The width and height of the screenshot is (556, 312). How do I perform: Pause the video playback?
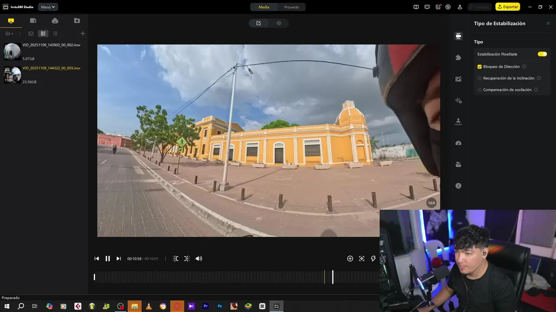(x=108, y=259)
